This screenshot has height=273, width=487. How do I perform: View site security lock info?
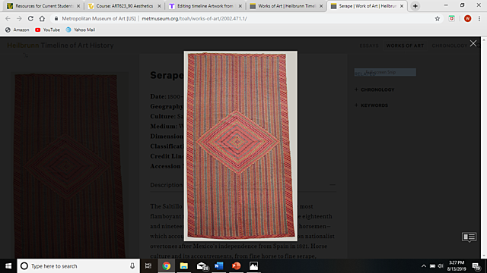coord(56,18)
